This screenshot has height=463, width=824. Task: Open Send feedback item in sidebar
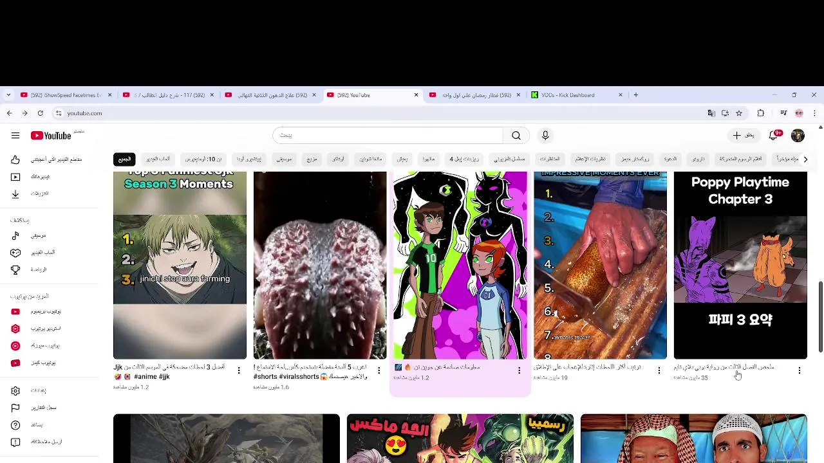(50, 442)
